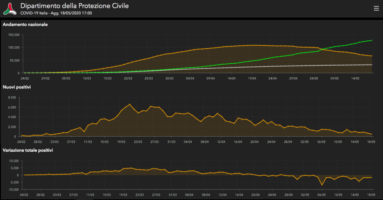Click the -10.000 y-axis label
This screenshot has width=383, height=200.
pyautogui.click(x=13, y=190)
